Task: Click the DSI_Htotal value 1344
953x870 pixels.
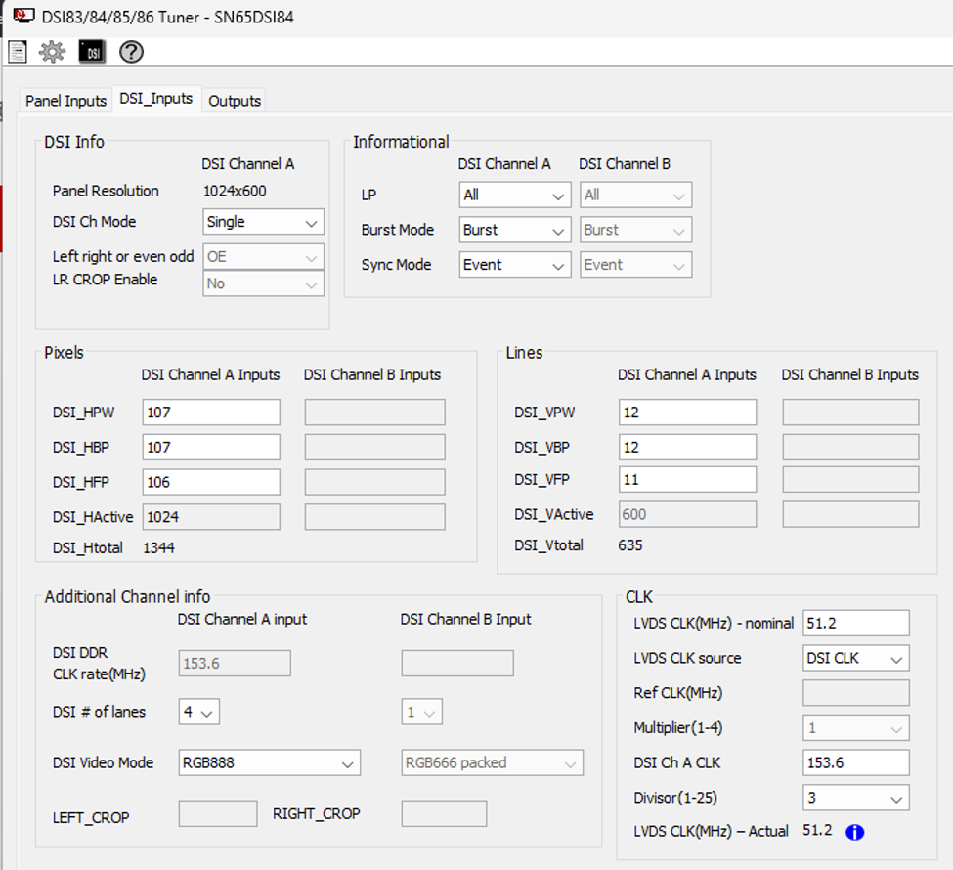Action: point(158,547)
